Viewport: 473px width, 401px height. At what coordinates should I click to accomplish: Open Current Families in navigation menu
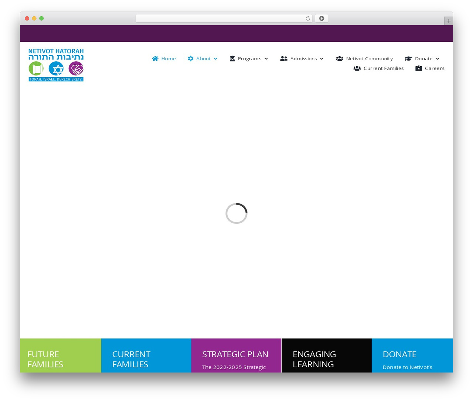pyautogui.click(x=384, y=68)
